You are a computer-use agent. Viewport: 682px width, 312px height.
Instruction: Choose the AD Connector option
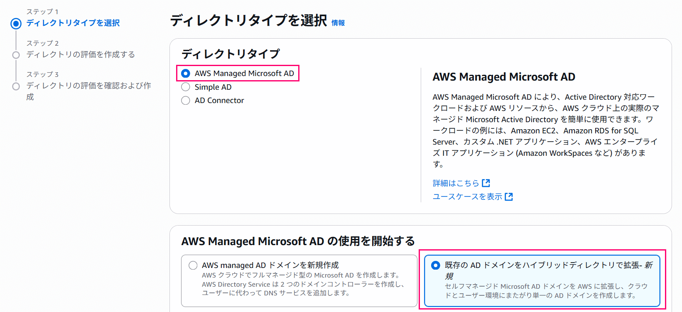pos(186,101)
